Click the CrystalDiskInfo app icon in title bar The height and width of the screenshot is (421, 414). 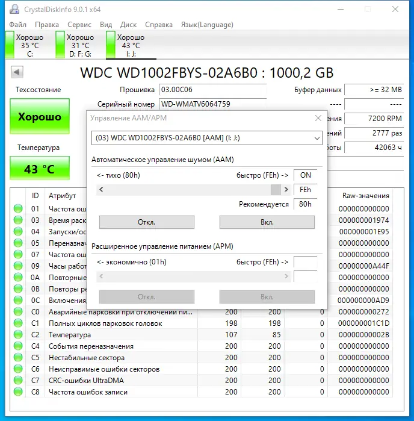click(14, 10)
